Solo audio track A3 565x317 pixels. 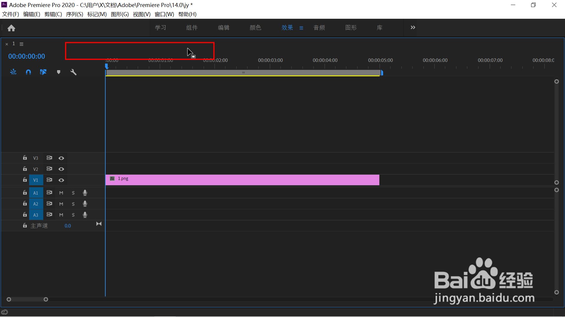(x=73, y=215)
